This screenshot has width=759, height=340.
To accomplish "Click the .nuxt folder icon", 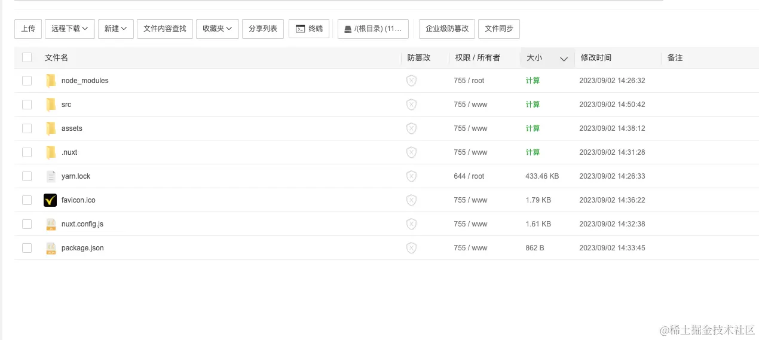I will point(51,152).
